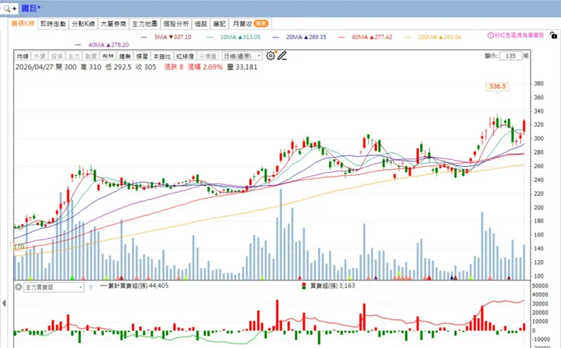Viewport: 561px width, 348px height.
Task: Click the pink info circle icon
Action: pyautogui.click(x=490, y=36)
